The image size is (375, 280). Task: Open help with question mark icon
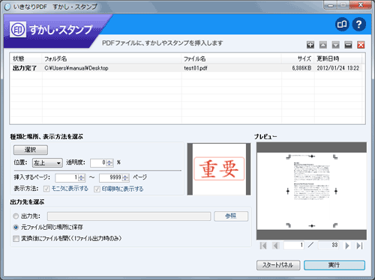tap(359, 24)
